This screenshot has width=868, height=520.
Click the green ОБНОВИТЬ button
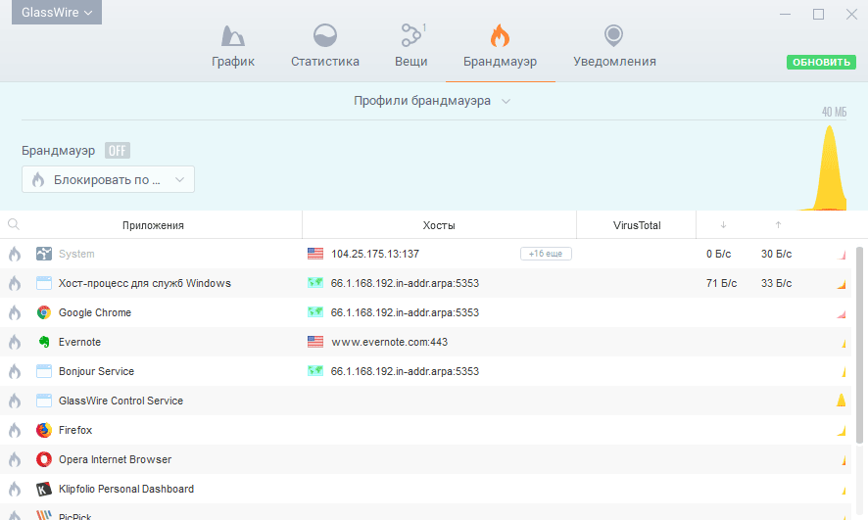pos(821,62)
